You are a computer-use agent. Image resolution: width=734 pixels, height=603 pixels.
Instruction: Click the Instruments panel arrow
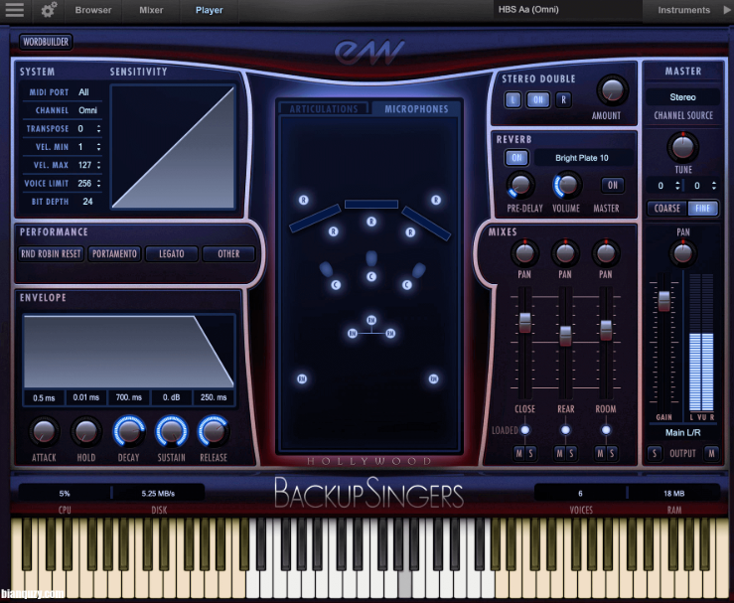coord(727,10)
